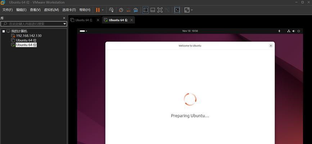Close the Welcome to Ubuntu window
Screen dimensions: 312x144
tap(271, 46)
